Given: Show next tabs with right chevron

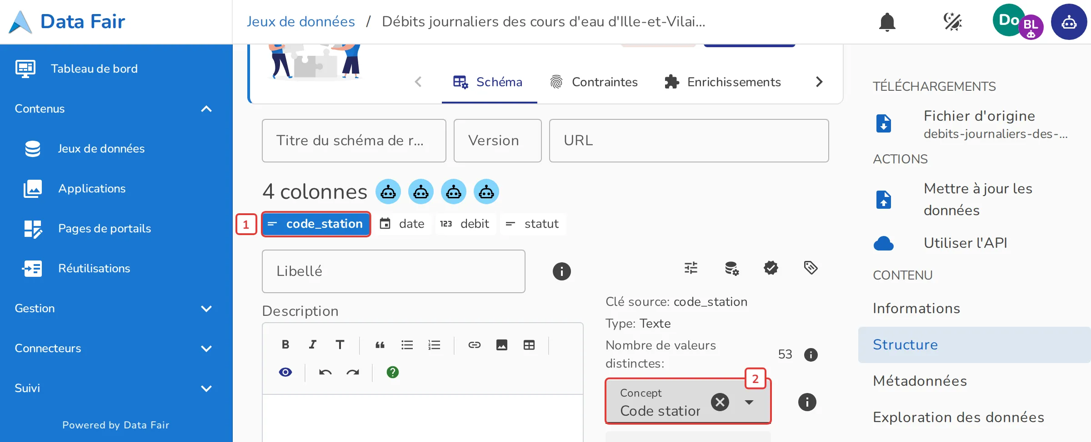Looking at the screenshot, I should (x=819, y=82).
